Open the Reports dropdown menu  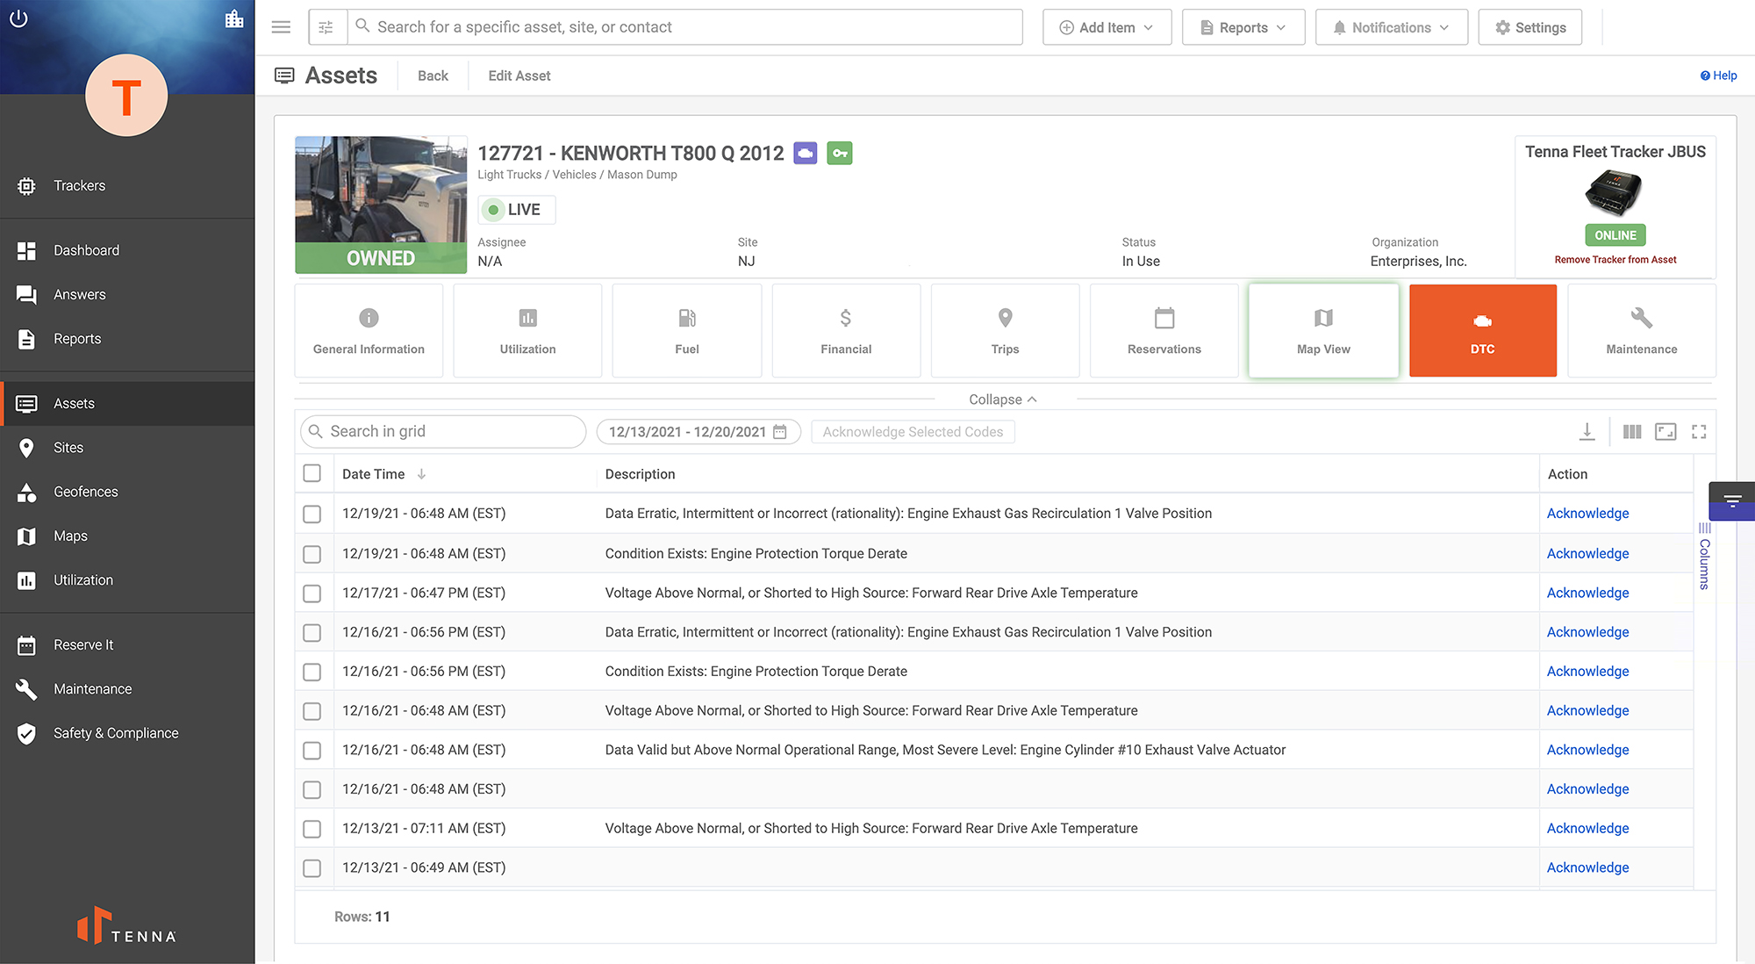tap(1243, 26)
